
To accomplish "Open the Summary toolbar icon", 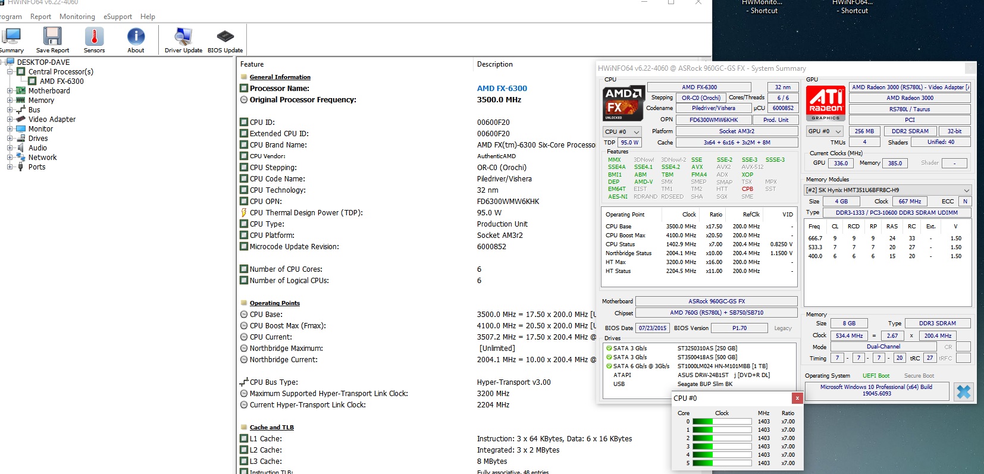I will pos(11,36).
